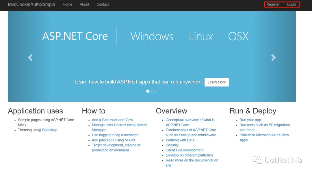Click Sample pages using ASP.NET Core MVC text
The width and height of the screenshot is (312, 173).
point(46,122)
